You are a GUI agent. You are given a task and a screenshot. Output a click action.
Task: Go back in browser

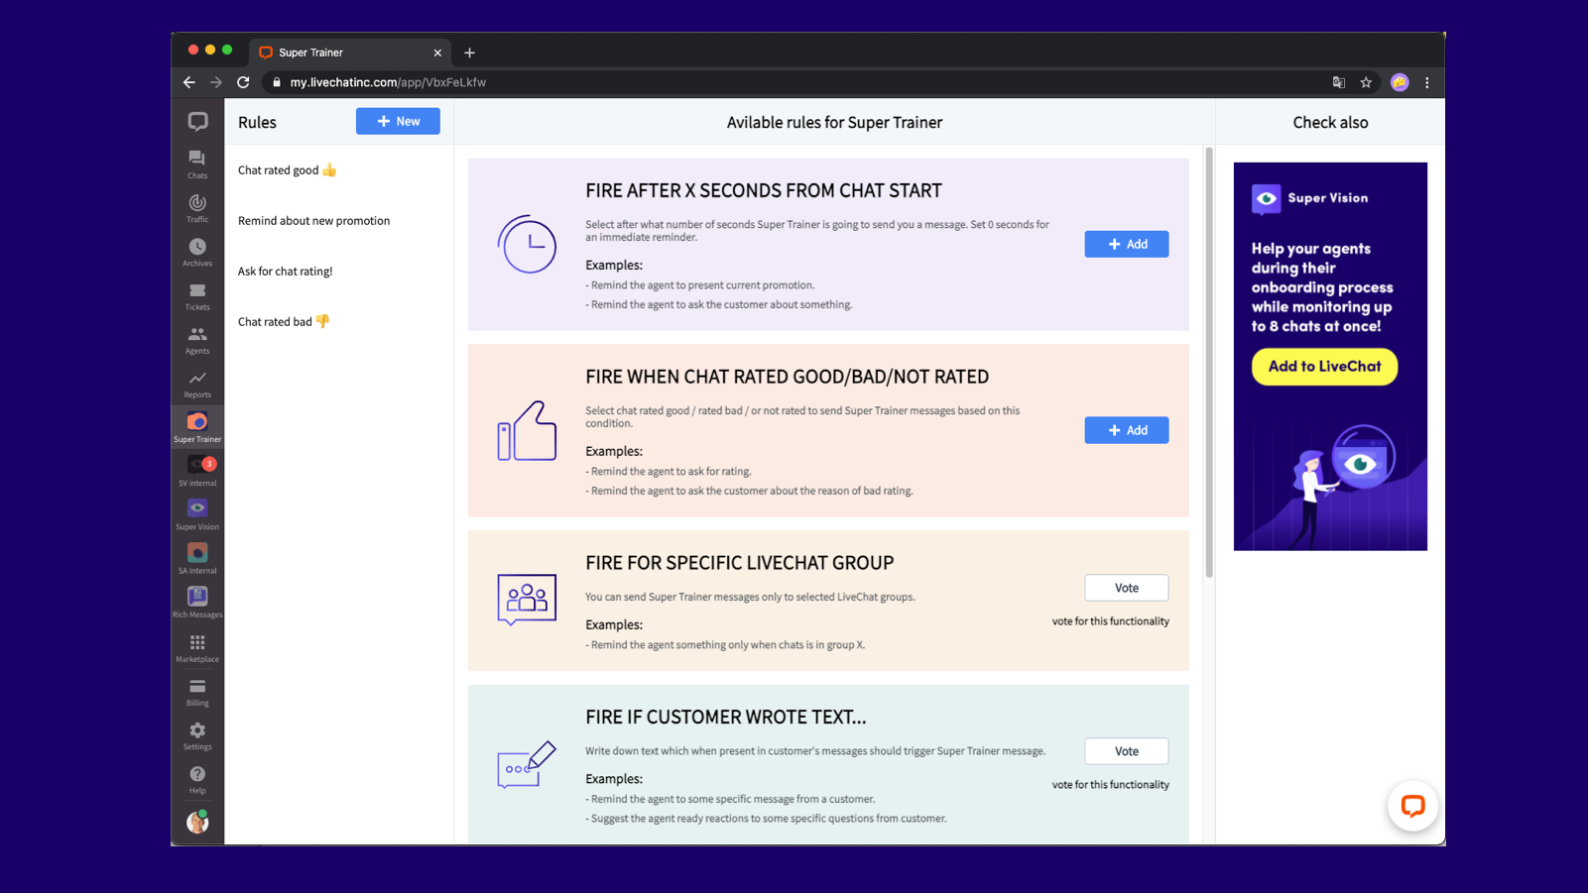pyautogui.click(x=189, y=82)
